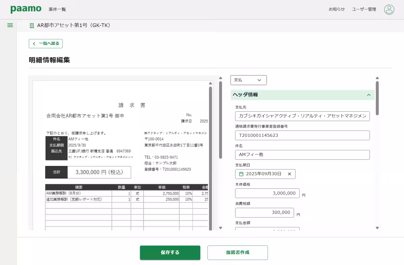Select the 本体価格 amount field
404x265 pixels.
pos(267,193)
